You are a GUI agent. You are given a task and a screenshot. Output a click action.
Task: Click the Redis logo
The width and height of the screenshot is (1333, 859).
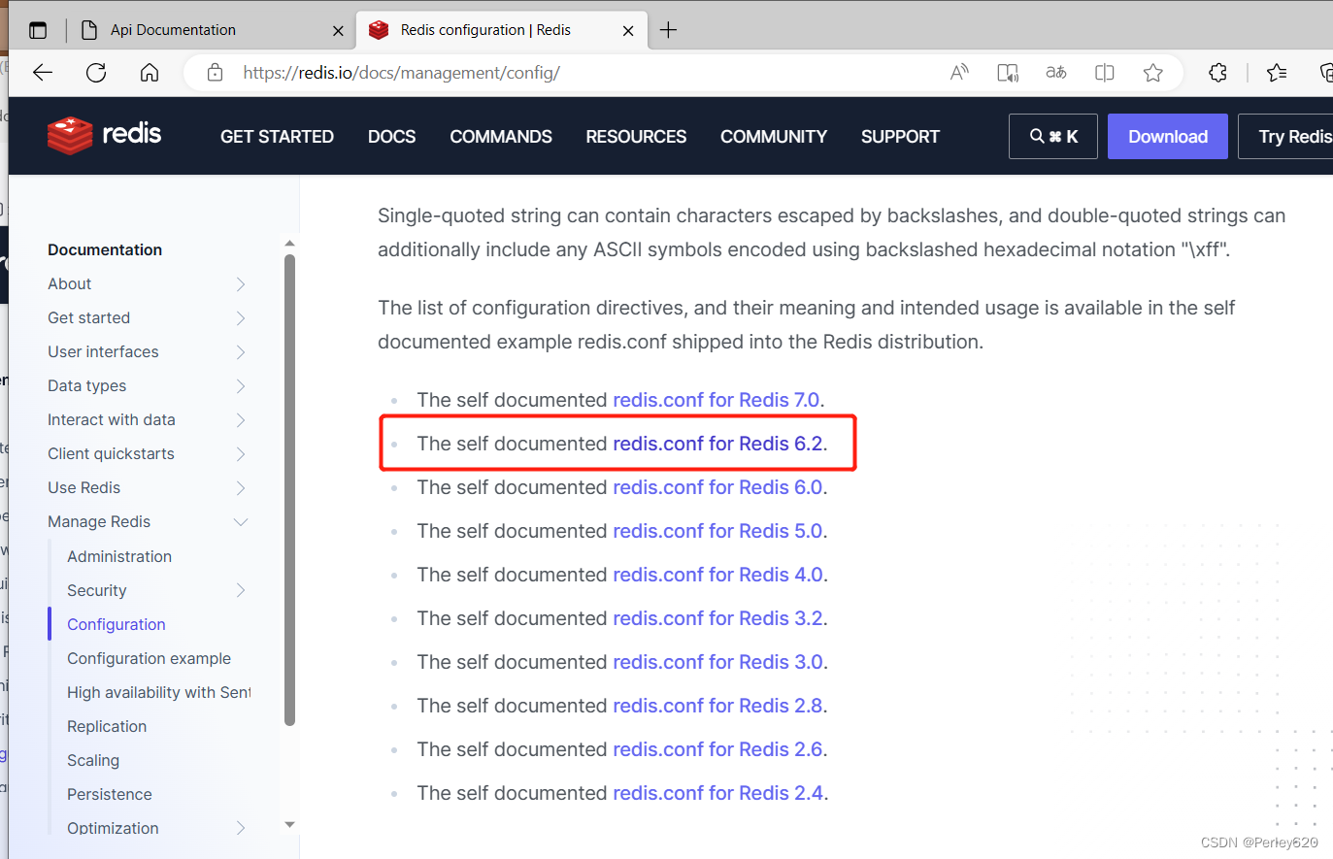(x=105, y=136)
